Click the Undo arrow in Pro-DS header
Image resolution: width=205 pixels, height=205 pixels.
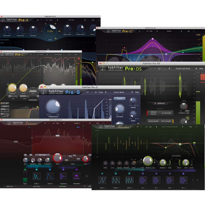pyautogui.click(x=151, y=69)
